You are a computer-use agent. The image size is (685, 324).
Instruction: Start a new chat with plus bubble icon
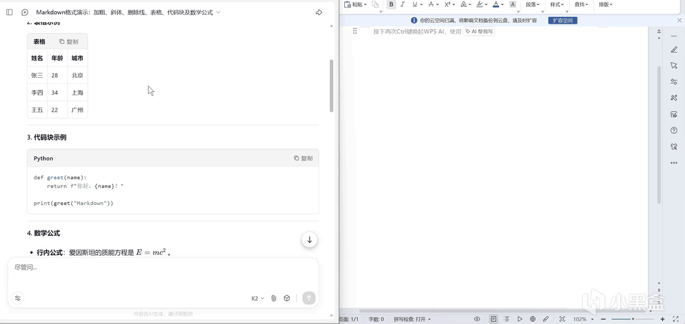25,12
